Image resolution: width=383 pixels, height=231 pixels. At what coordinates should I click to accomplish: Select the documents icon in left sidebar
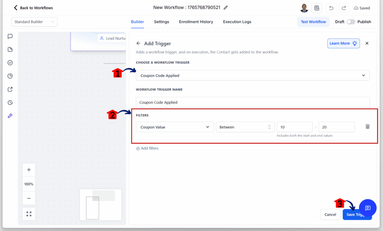10,49
